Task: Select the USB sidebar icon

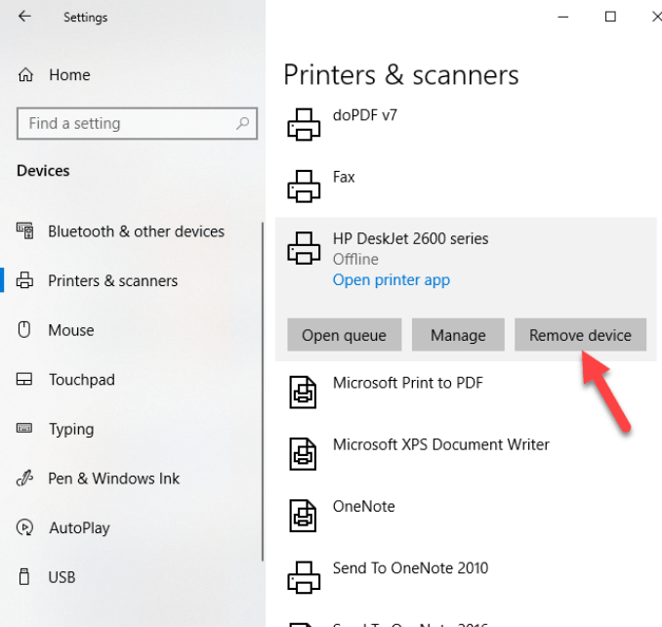Action: [x=24, y=577]
